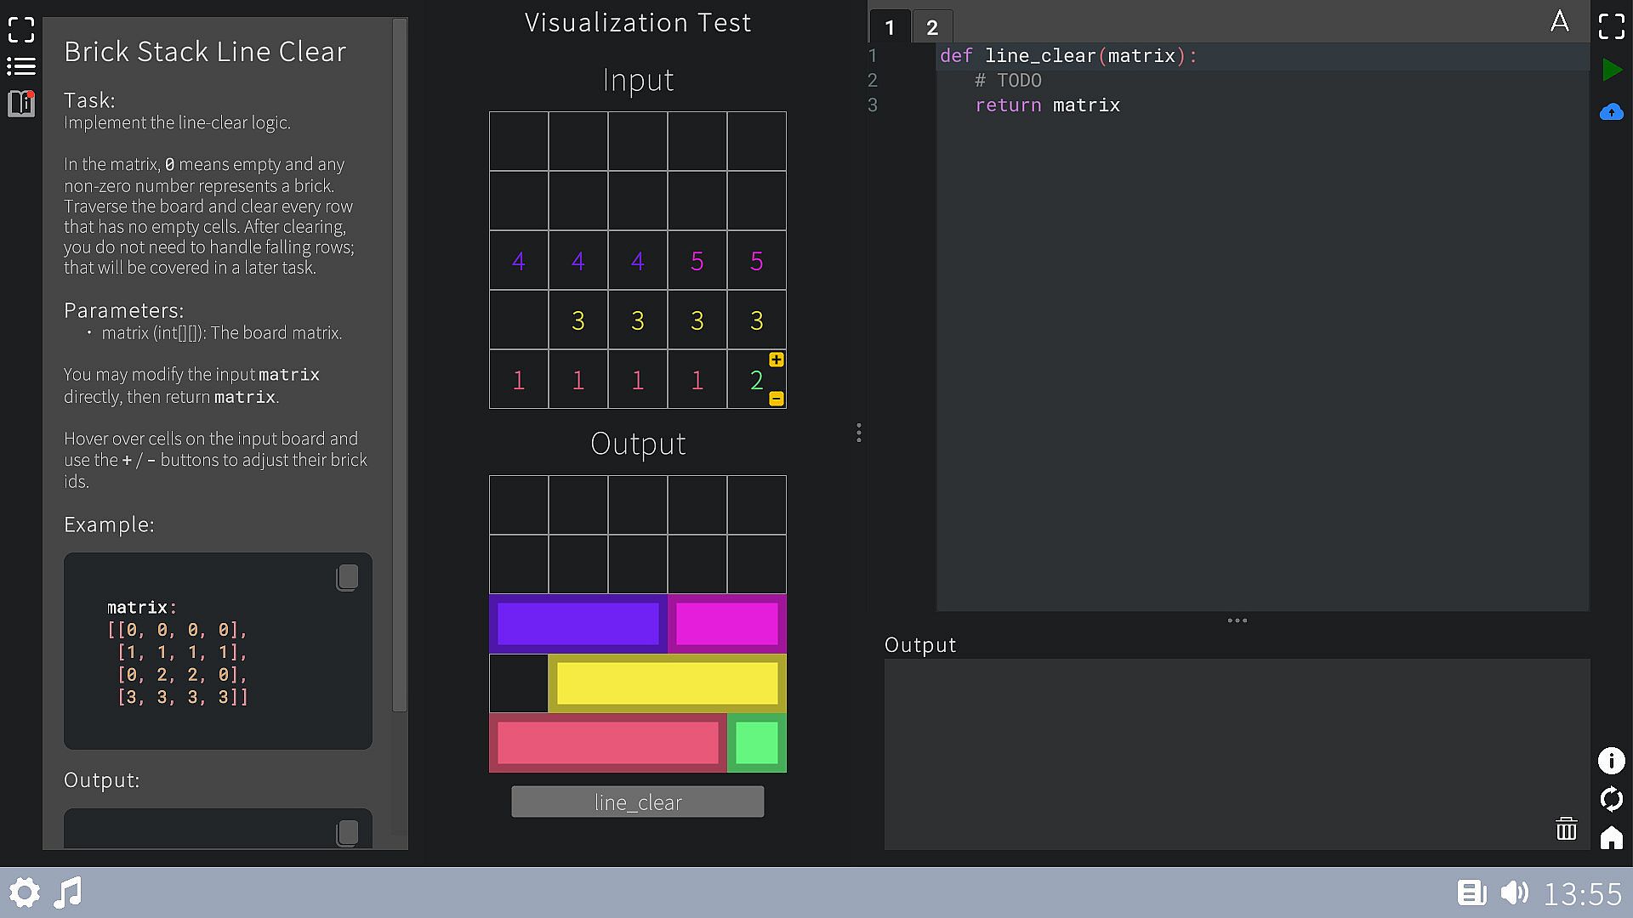Click the magenta brick in output board
The width and height of the screenshot is (1633, 918).
(727, 624)
